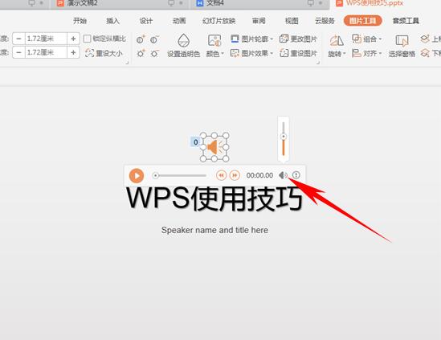Image resolution: width=441 pixels, height=340 pixels.
Task: Click 重设大小 to reset size
Action: click(x=104, y=53)
